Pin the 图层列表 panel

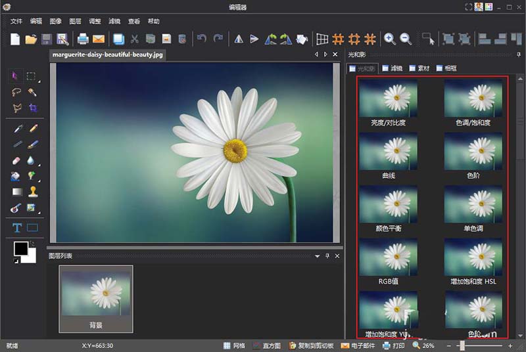tap(327, 255)
